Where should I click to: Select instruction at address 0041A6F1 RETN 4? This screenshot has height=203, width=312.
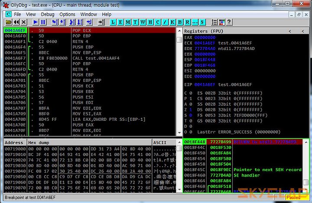pos(90,42)
